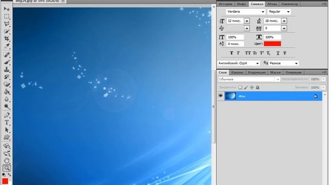The image size is (329, 185).
Task: Toggle superscript text style
Action: pyautogui.click(x=262, y=53)
